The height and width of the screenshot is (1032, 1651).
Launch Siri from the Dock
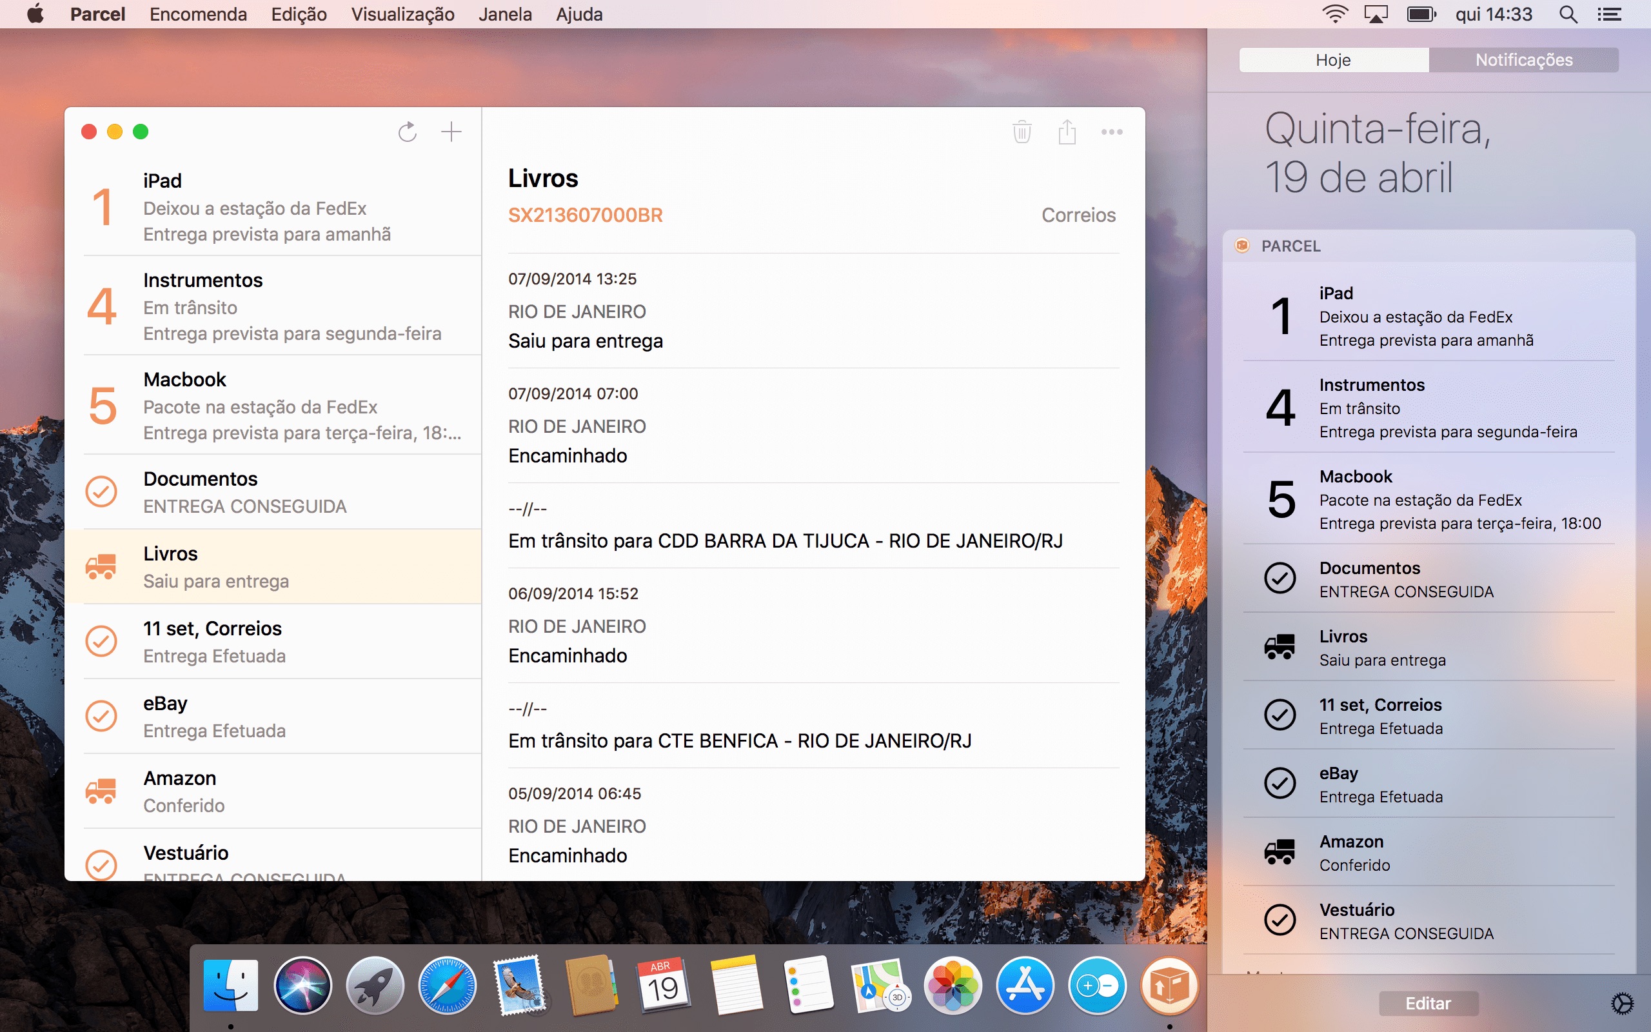[x=303, y=986]
